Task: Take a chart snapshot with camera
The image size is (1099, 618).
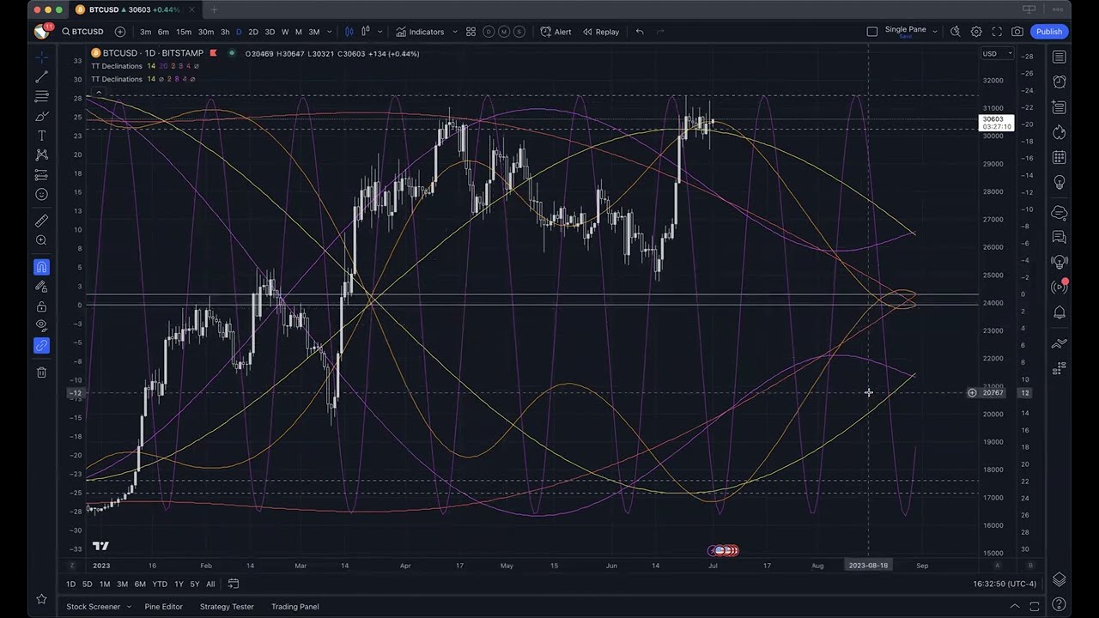Action: click(x=1017, y=32)
